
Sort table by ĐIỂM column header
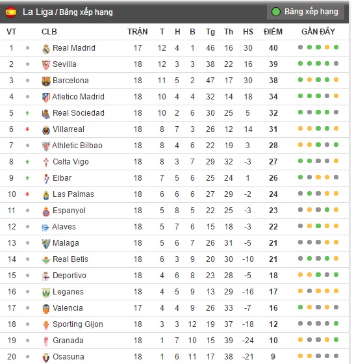coord(273,32)
